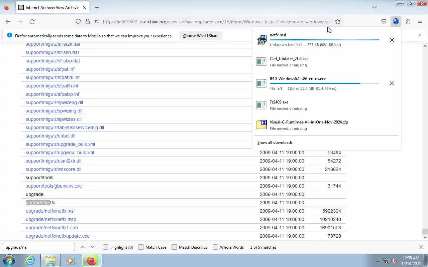This screenshot has height=267, width=428.
Task: Open support/migwiz/spwizeng.dll link
Action: pos(54,102)
